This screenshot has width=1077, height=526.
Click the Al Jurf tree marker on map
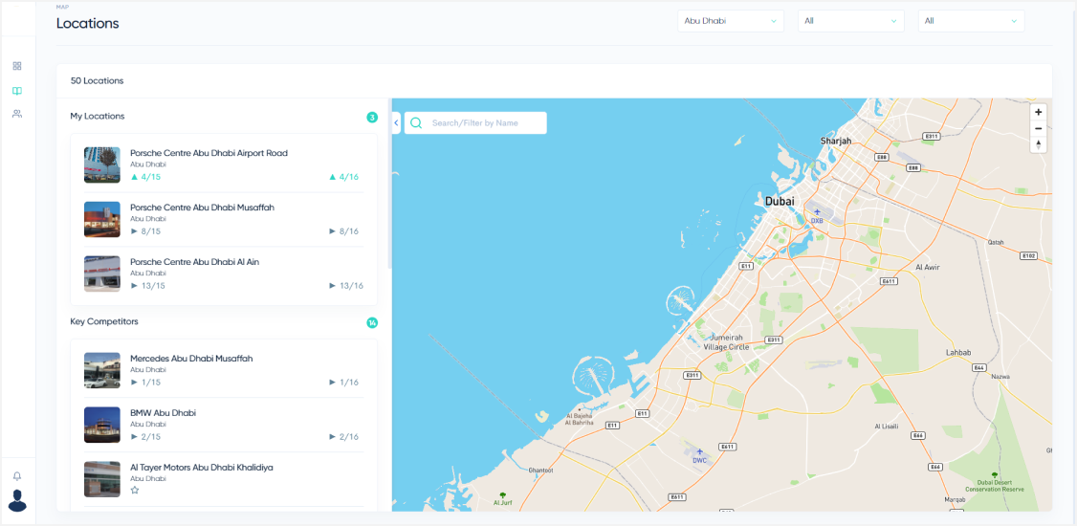[x=503, y=498]
